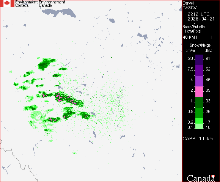Screen dimensions: 220x182
Task: Select the 61 dBZ dark purple swatch
Action: tap(199, 60)
